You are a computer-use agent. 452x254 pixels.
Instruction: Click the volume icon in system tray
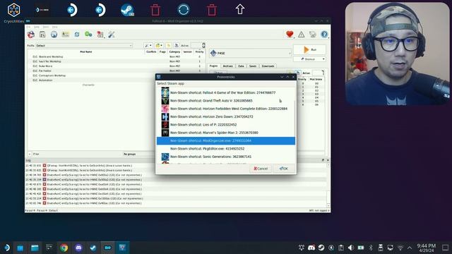[350, 248]
